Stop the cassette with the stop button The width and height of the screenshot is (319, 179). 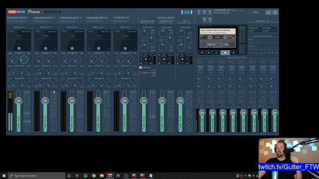(x=225, y=53)
